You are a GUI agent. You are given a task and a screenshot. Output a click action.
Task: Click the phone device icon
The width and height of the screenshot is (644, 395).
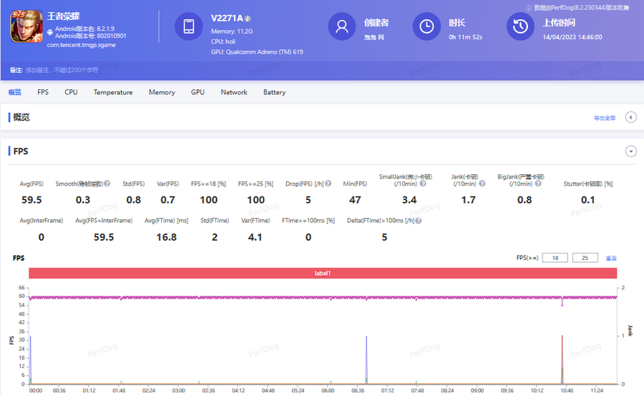(x=189, y=26)
